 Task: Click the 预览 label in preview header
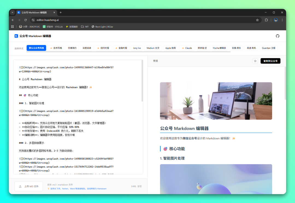[155, 61]
